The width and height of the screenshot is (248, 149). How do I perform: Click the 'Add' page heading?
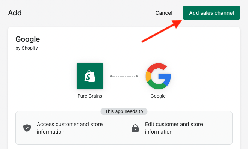point(15,13)
